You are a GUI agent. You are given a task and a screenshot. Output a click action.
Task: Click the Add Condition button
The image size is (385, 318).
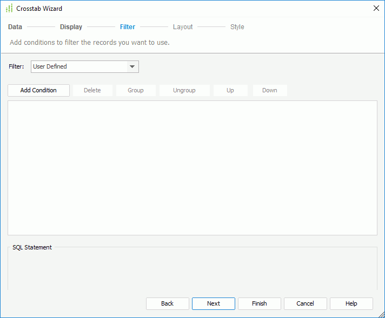38,90
